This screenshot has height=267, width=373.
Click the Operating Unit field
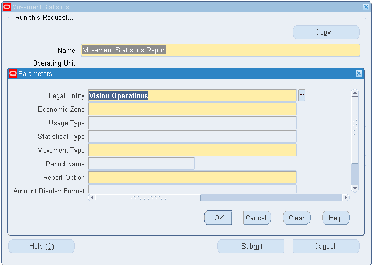(x=220, y=62)
